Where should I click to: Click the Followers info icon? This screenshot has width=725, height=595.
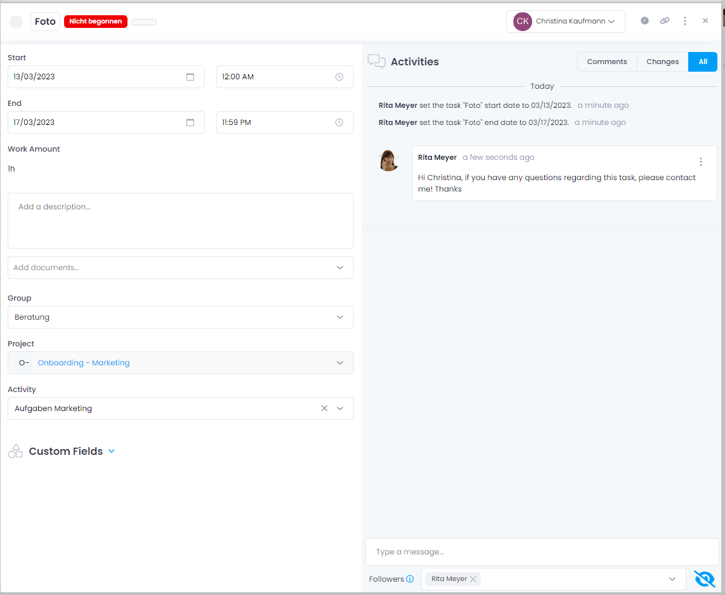(410, 579)
